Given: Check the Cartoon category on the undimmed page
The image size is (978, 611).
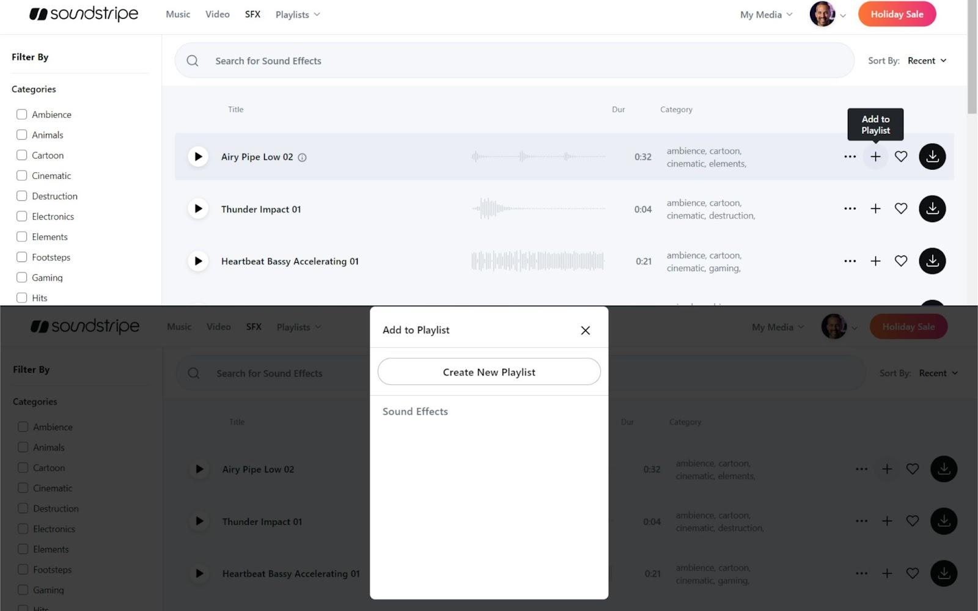Looking at the screenshot, I should tap(22, 155).
